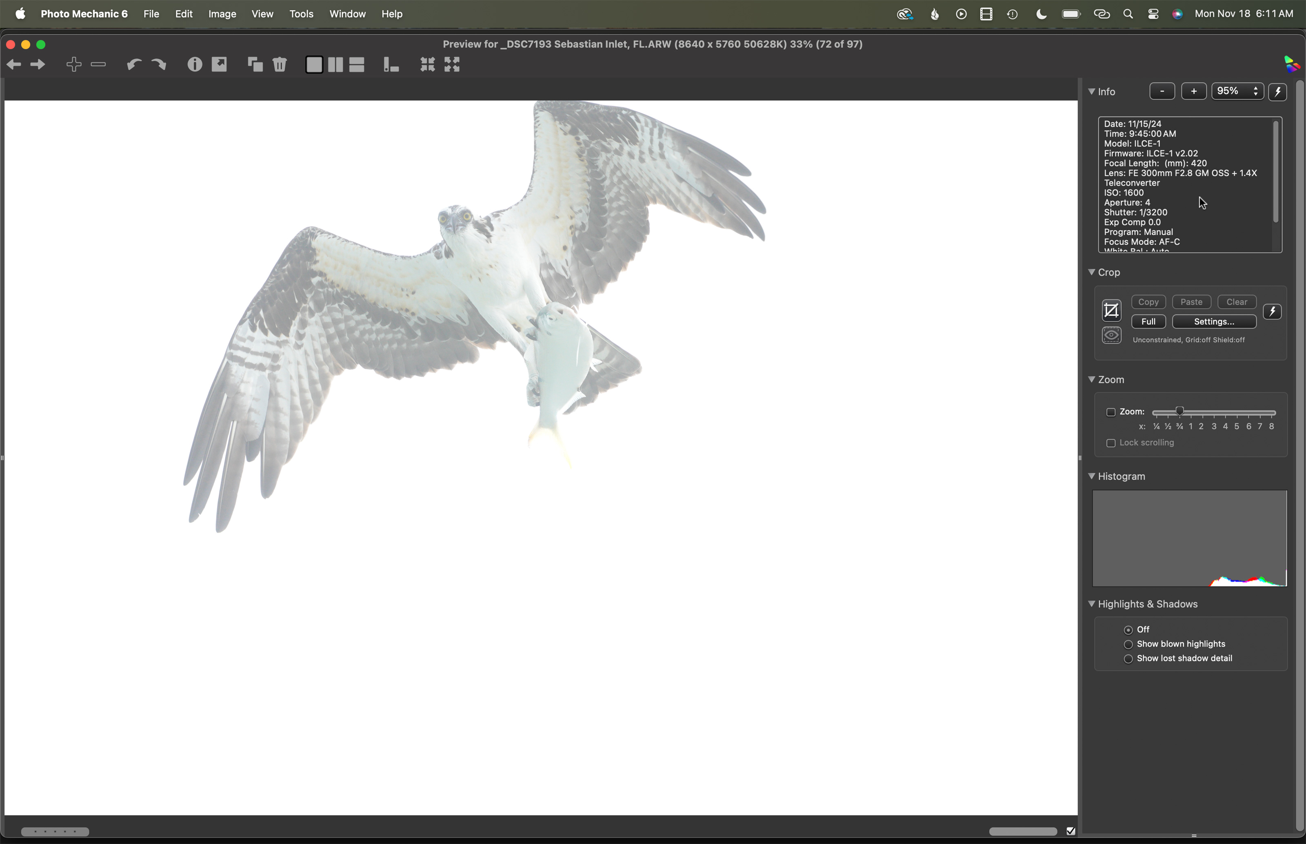Go to previous image with left arrow
This screenshot has width=1306, height=844.
14,65
